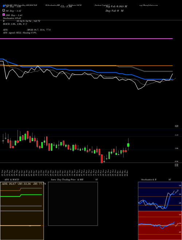Click the 'SI 14/3: 34.94 / 62.72' readout

(x=28, y=21)
